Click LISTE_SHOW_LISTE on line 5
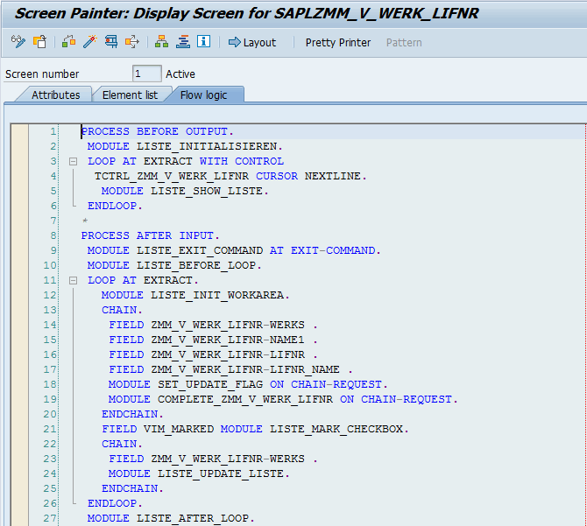 click(x=207, y=191)
